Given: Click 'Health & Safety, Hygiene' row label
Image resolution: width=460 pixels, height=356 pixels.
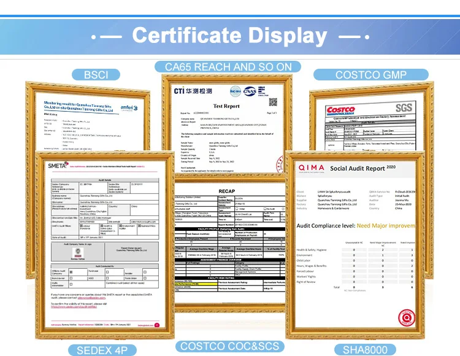Looking at the screenshot, I should pos(311,250).
